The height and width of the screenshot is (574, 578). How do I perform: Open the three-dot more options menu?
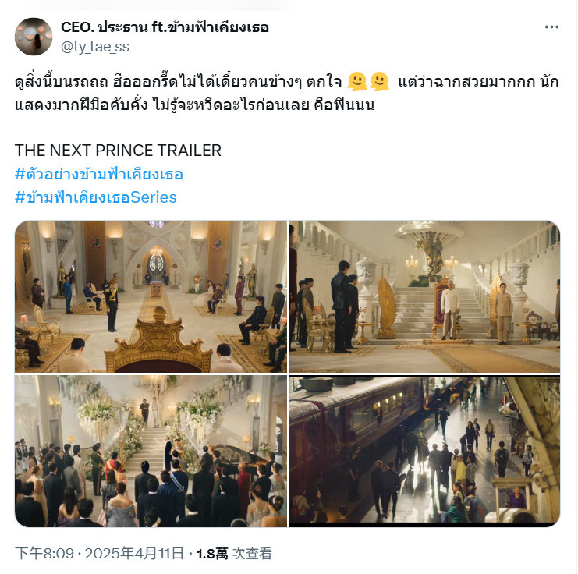[x=551, y=27]
